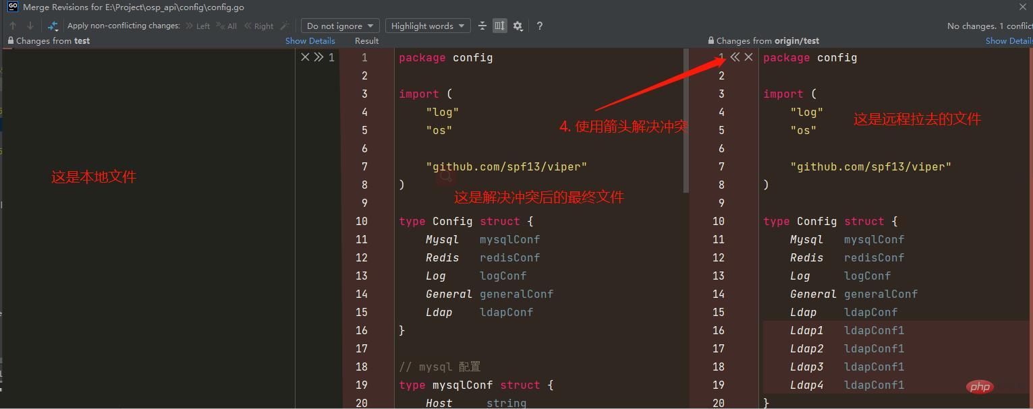
Task: Open the 'Highlight words' dropdown
Action: pyautogui.click(x=428, y=26)
